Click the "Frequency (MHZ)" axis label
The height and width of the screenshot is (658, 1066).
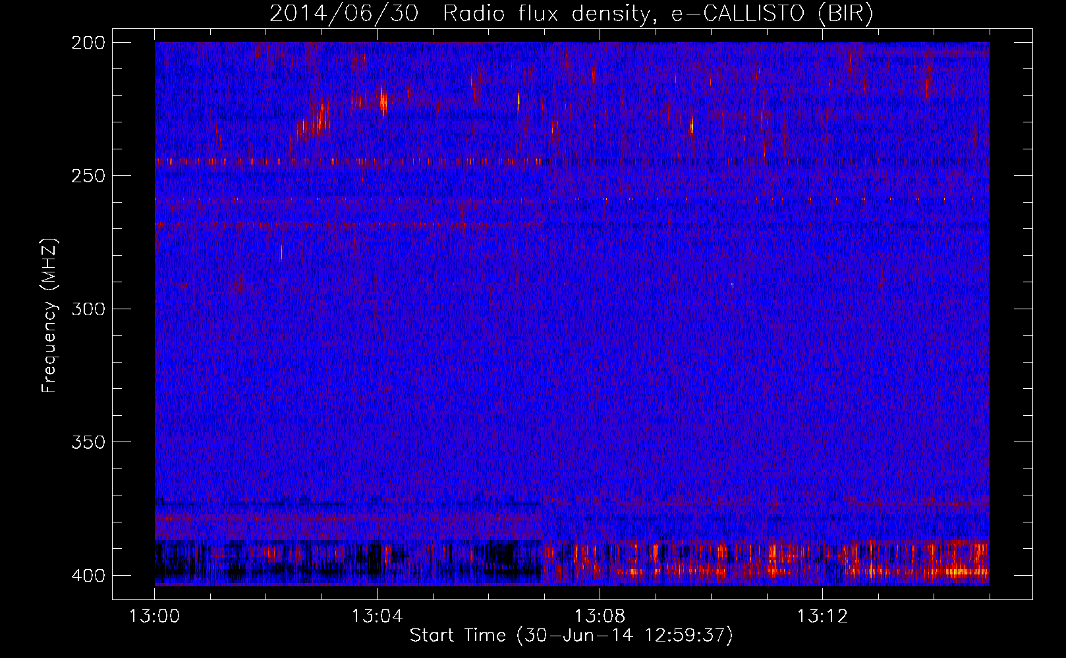(49, 316)
